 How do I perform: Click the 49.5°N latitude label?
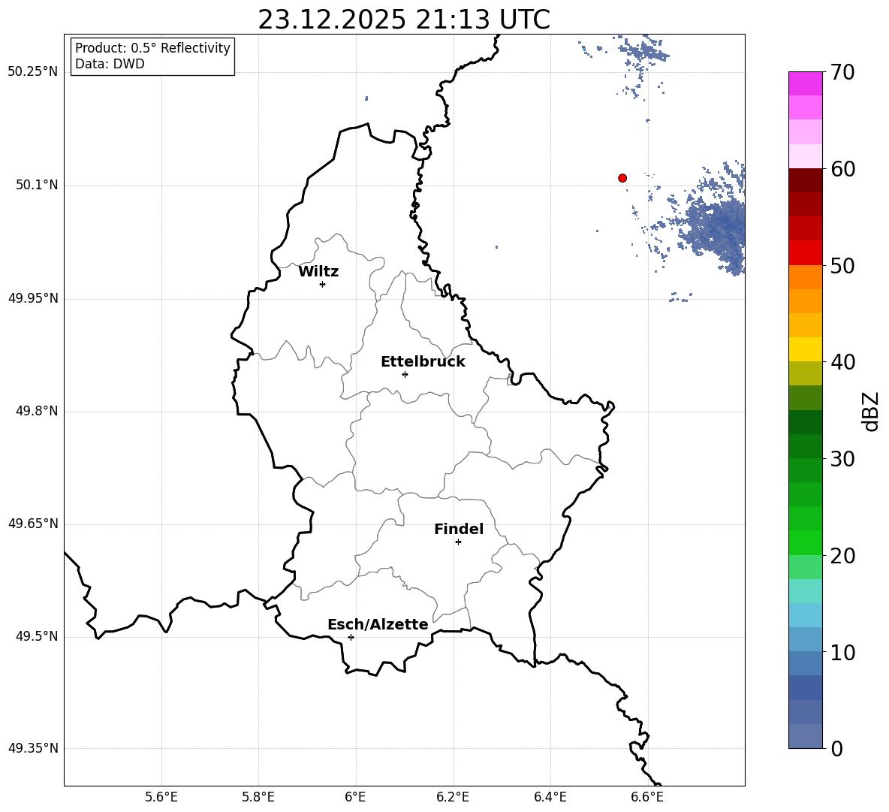click(x=37, y=636)
